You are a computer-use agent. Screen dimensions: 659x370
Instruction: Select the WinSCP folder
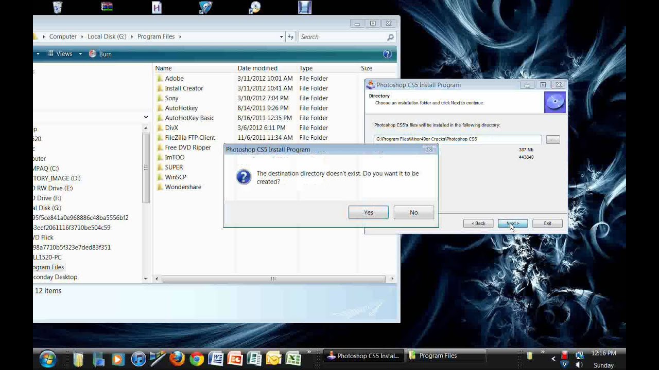point(176,177)
